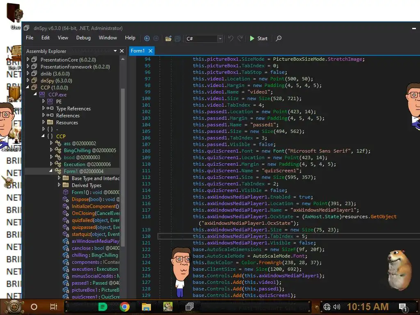Click line number 120 in the gutter
The width and height of the screenshot is (420, 315).
(x=146, y=236)
